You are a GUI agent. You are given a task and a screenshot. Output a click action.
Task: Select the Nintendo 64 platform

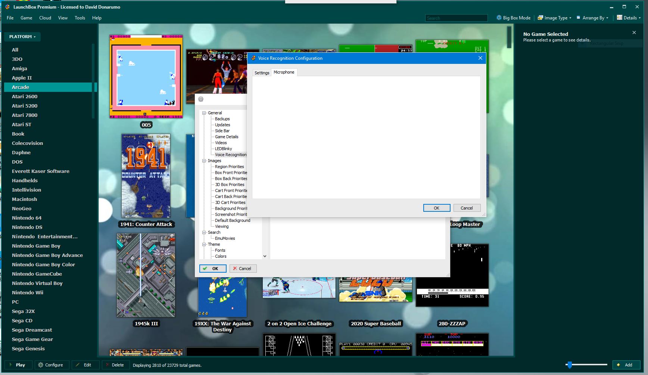click(x=27, y=218)
